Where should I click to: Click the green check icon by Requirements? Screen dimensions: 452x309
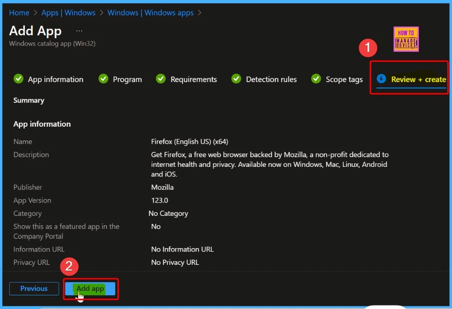point(161,79)
